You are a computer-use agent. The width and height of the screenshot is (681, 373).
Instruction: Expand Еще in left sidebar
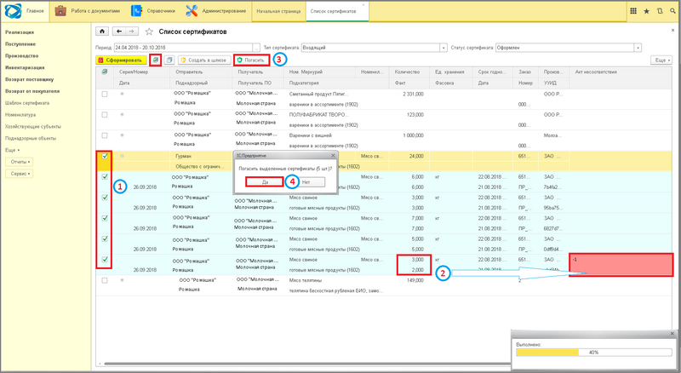click(12, 150)
